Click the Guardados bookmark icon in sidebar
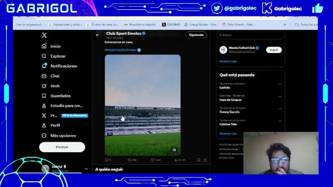Screen dimensions: 333x187 (x=44, y=96)
